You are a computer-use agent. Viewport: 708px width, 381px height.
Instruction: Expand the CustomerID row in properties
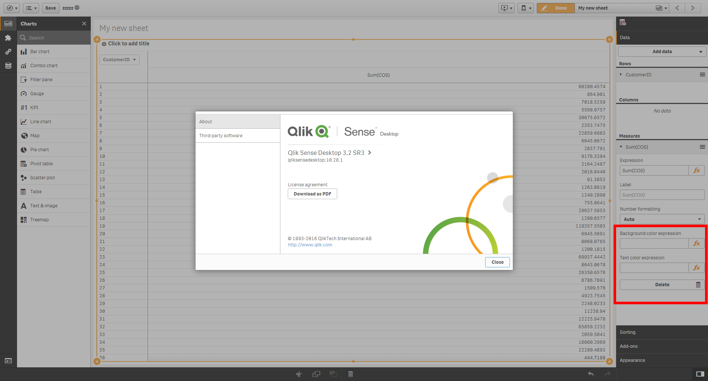621,75
